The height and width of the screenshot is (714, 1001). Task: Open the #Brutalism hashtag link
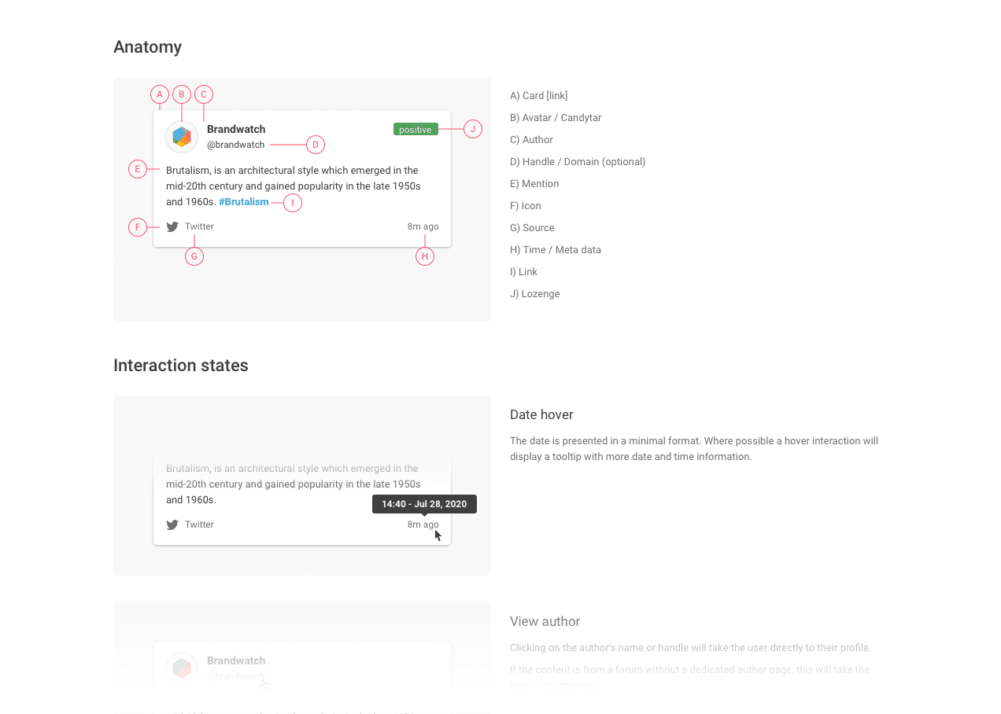pyautogui.click(x=244, y=202)
